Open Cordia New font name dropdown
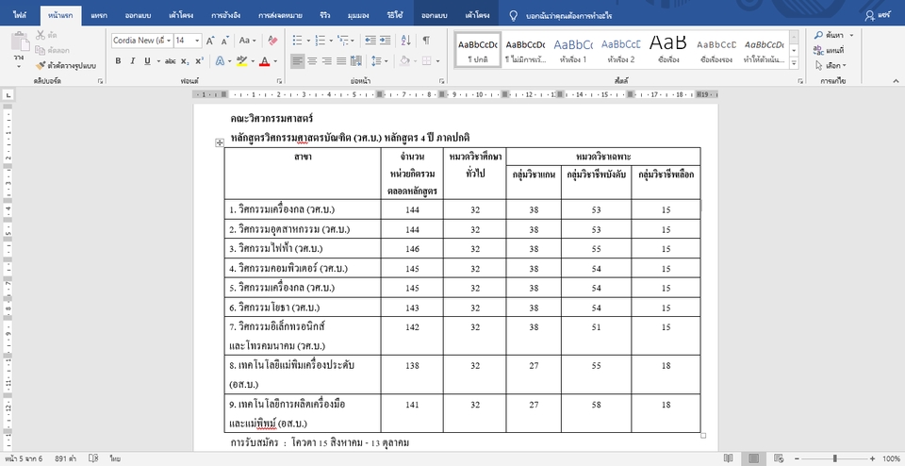This screenshot has width=905, height=466. tap(169, 41)
